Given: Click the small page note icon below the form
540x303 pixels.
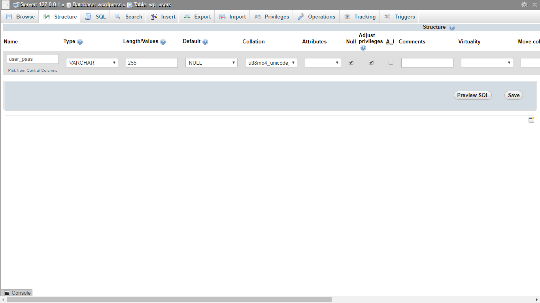Looking at the screenshot, I should [531, 120].
